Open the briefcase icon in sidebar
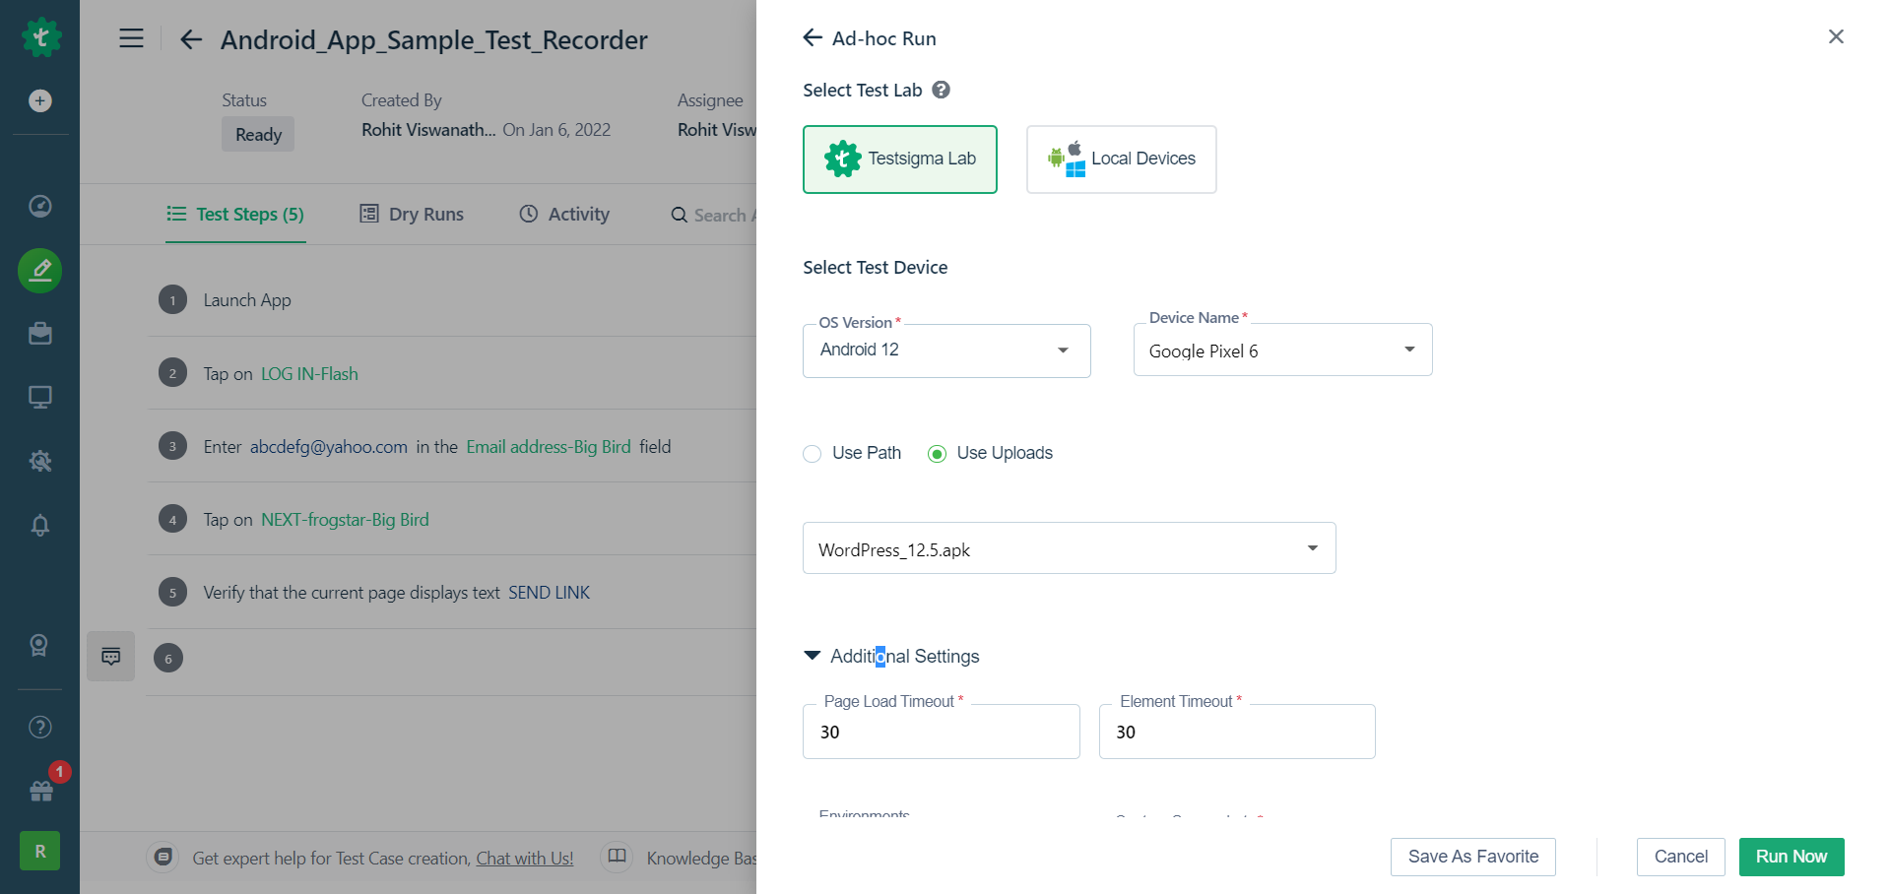Image resolution: width=1889 pixels, height=894 pixels. pyautogui.click(x=40, y=334)
